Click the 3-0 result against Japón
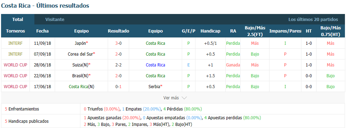This screenshot has width=346, height=128. pyautogui.click(x=119, y=43)
